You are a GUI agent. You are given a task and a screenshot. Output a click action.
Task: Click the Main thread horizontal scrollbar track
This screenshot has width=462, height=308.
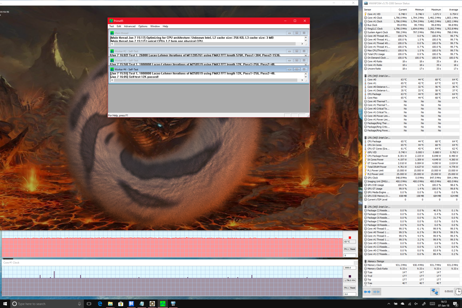(207, 44)
